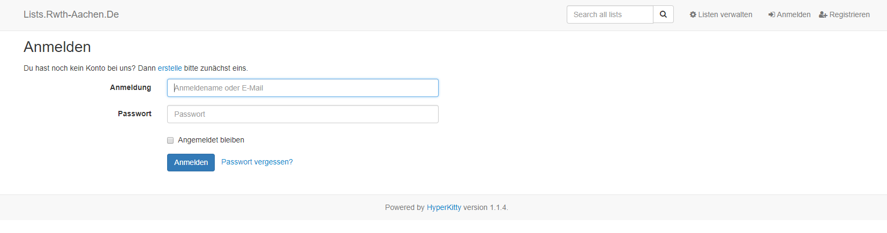Viewport: 887px width, 233px height.
Task: Focus the Passwort input field
Action: click(303, 114)
